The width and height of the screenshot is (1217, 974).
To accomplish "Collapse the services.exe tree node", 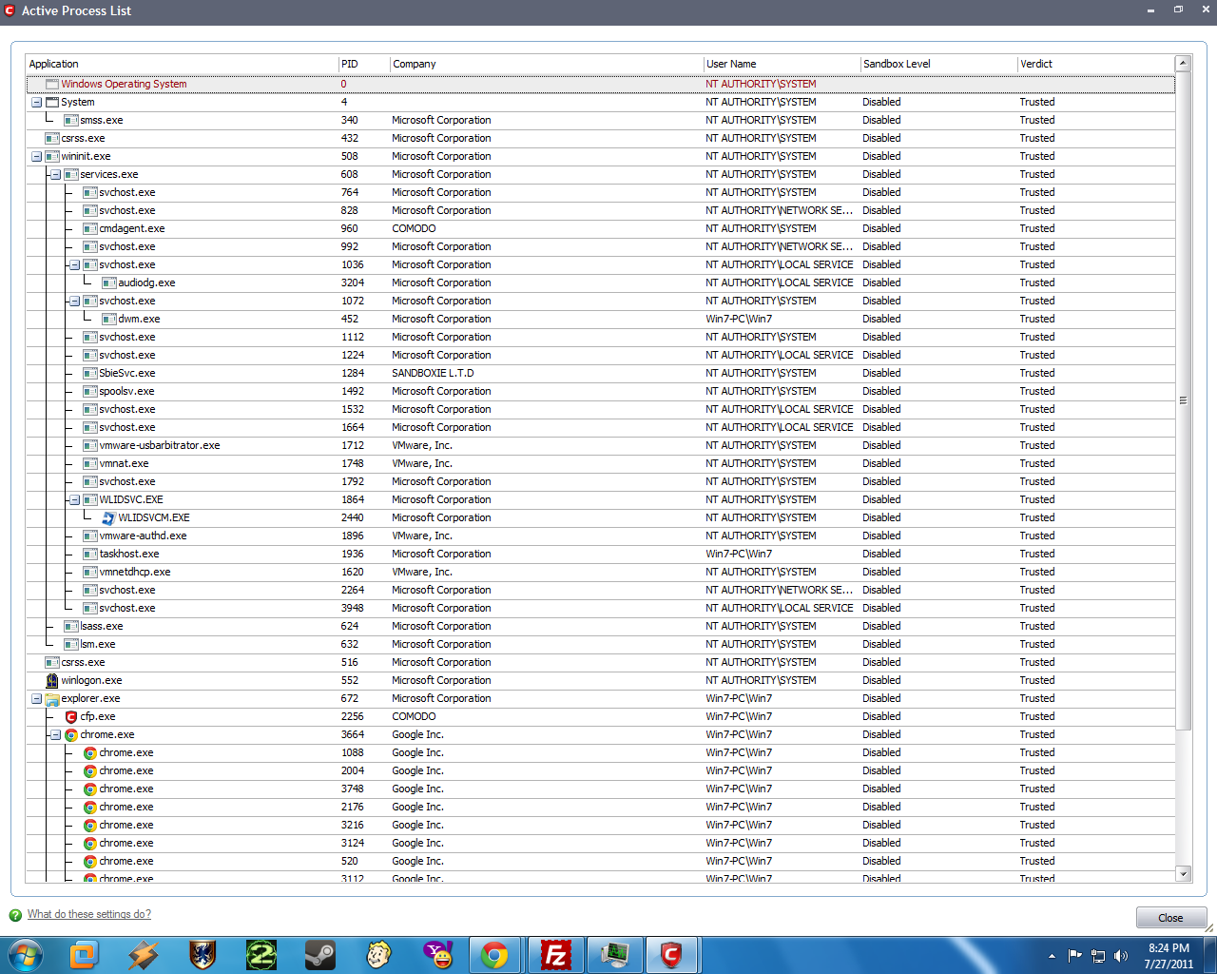I will point(56,174).
